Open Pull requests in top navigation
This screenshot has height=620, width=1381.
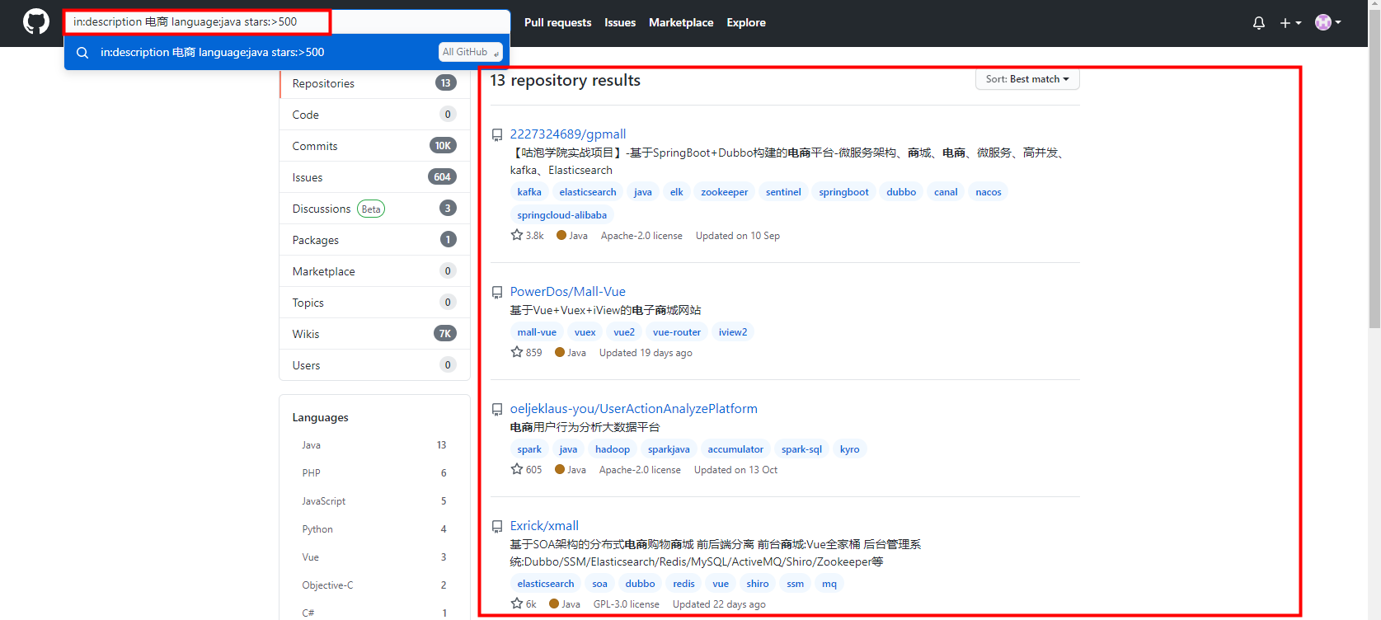click(557, 23)
